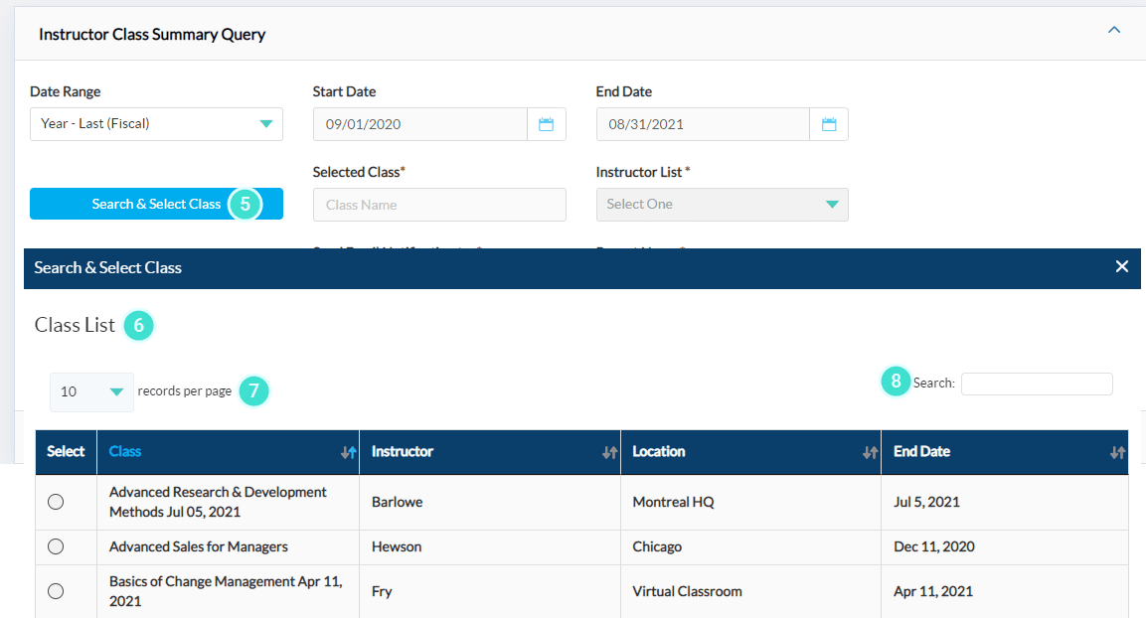Sort table by End Date column arrows
Viewport: 1146px width, 618px height.
click(1117, 452)
